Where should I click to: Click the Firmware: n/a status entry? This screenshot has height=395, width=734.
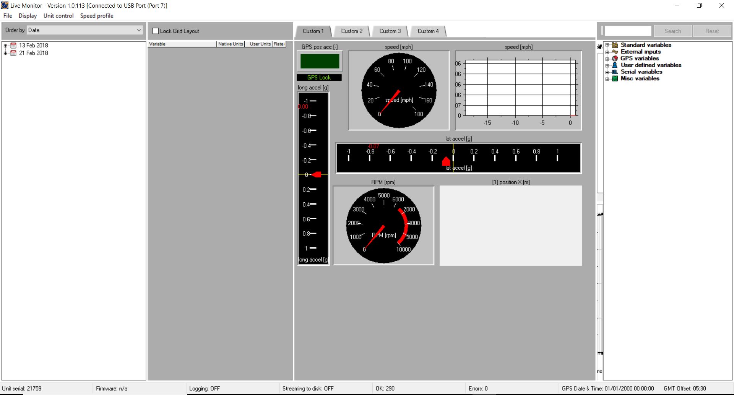pos(112,388)
